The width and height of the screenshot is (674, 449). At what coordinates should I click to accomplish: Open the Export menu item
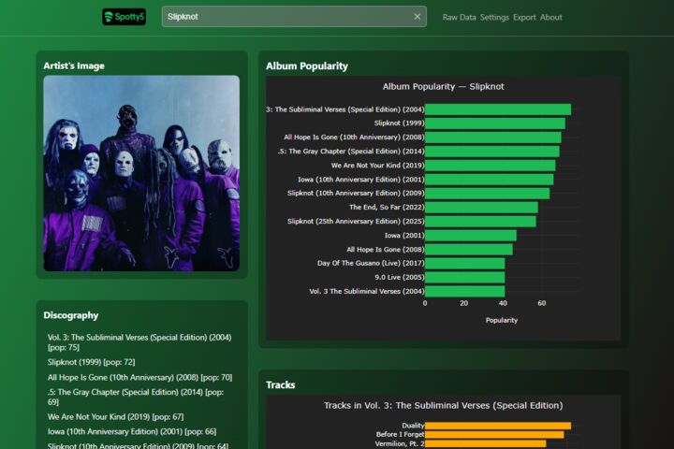pos(524,17)
